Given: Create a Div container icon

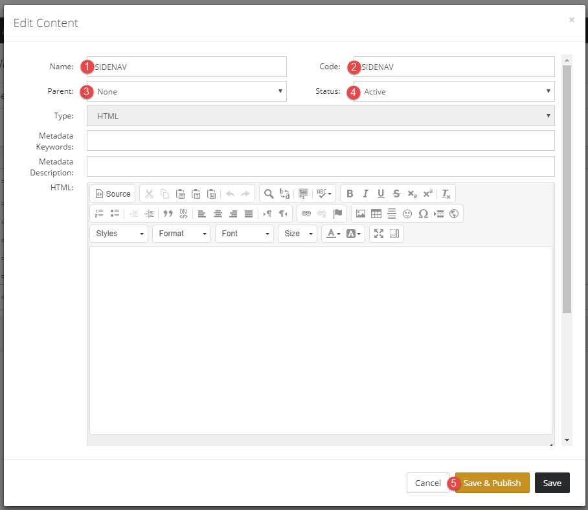Looking at the screenshot, I should 183,214.
